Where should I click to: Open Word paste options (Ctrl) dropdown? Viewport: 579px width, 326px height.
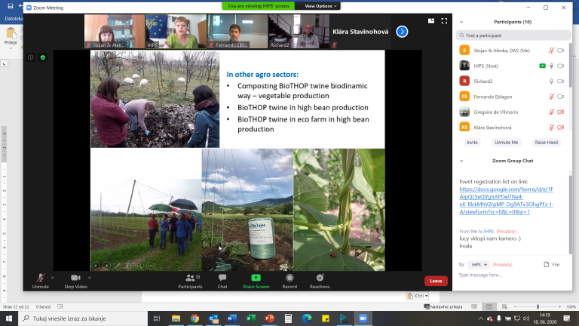417,296
